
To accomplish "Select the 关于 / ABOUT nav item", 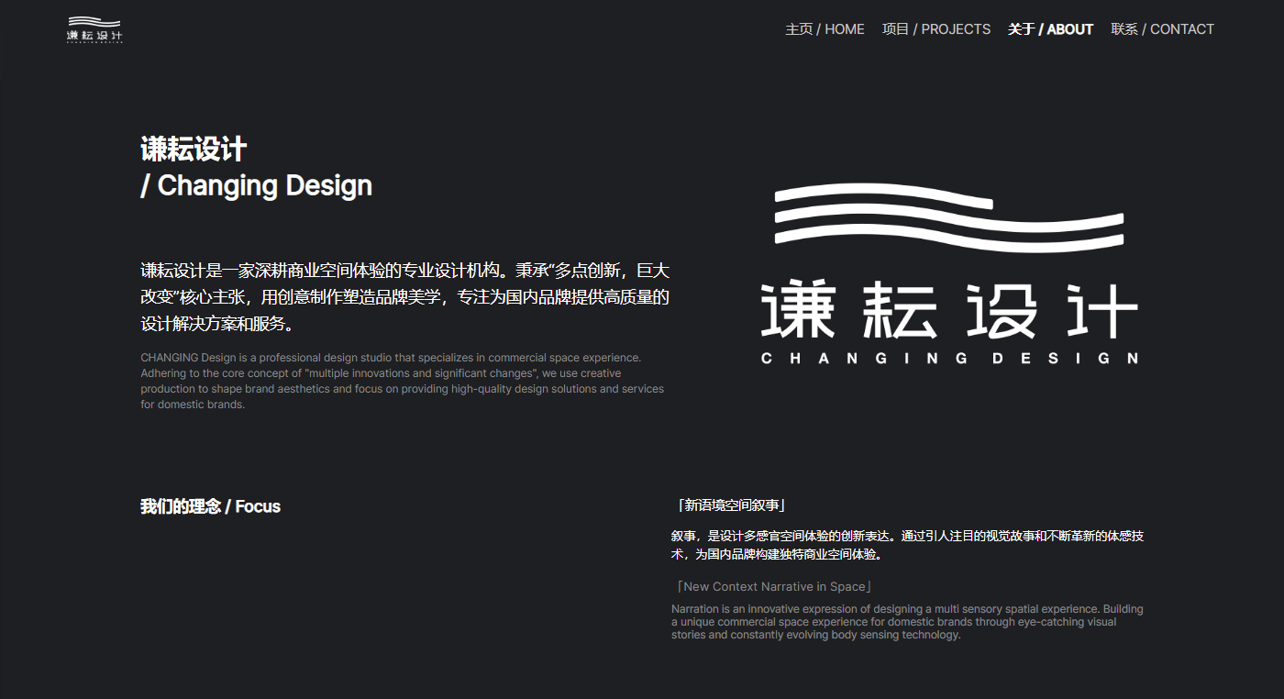I will pos(1050,29).
